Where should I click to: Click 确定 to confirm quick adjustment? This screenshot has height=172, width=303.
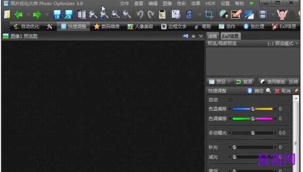click(x=255, y=91)
